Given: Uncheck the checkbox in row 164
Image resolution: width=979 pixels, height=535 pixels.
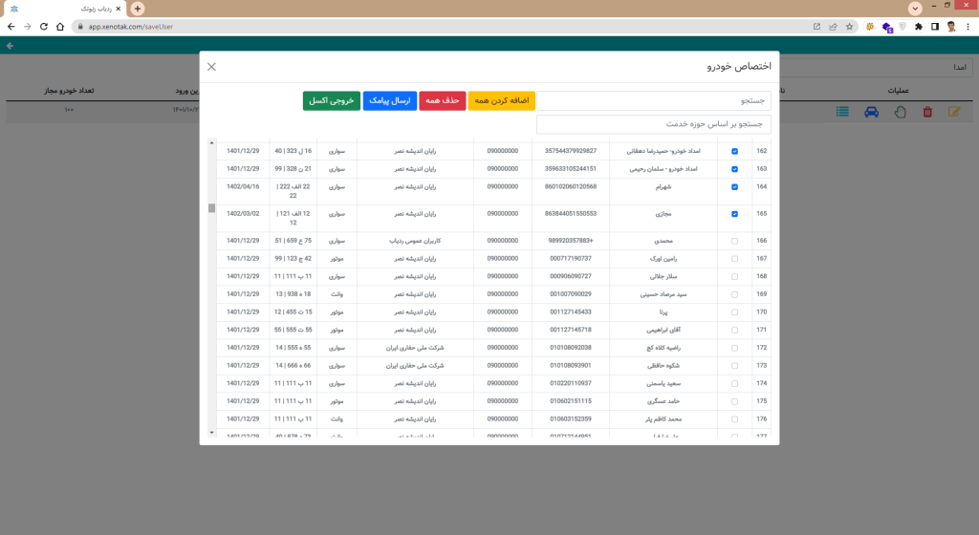Looking at the screenshot, I should click(x=734, y=187).
